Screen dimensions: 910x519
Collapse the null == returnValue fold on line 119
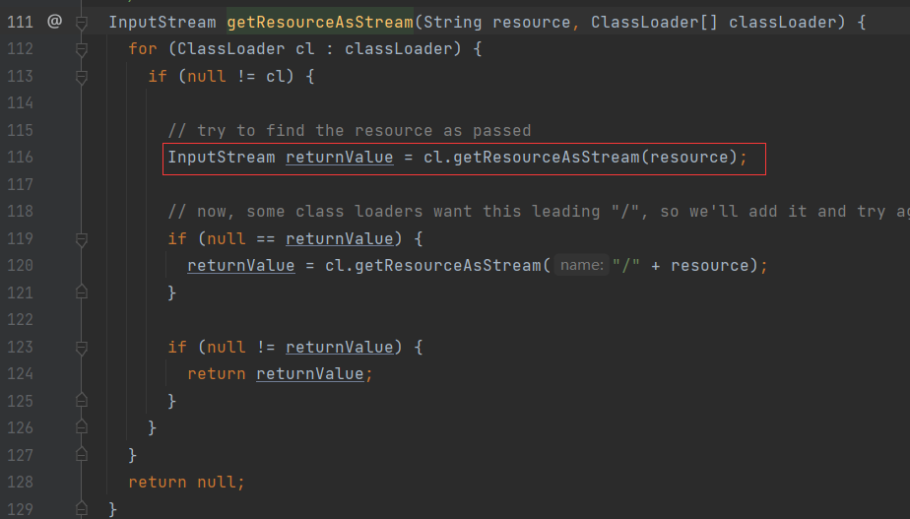pyautogui.click(x=81, y=239)
